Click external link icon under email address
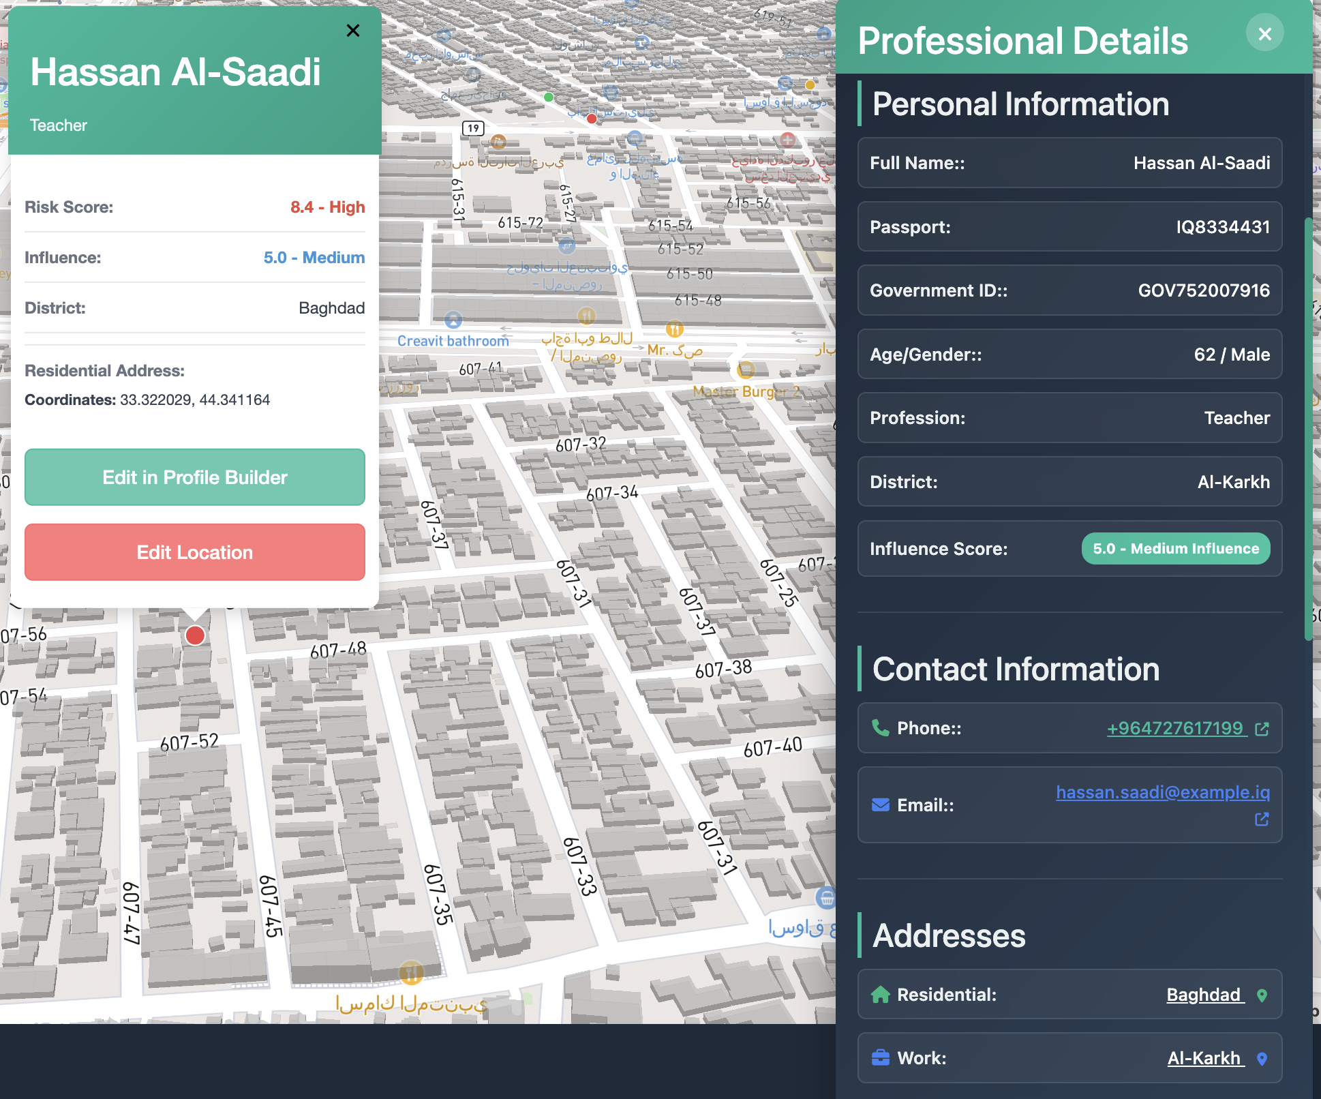 [1262, 819]
